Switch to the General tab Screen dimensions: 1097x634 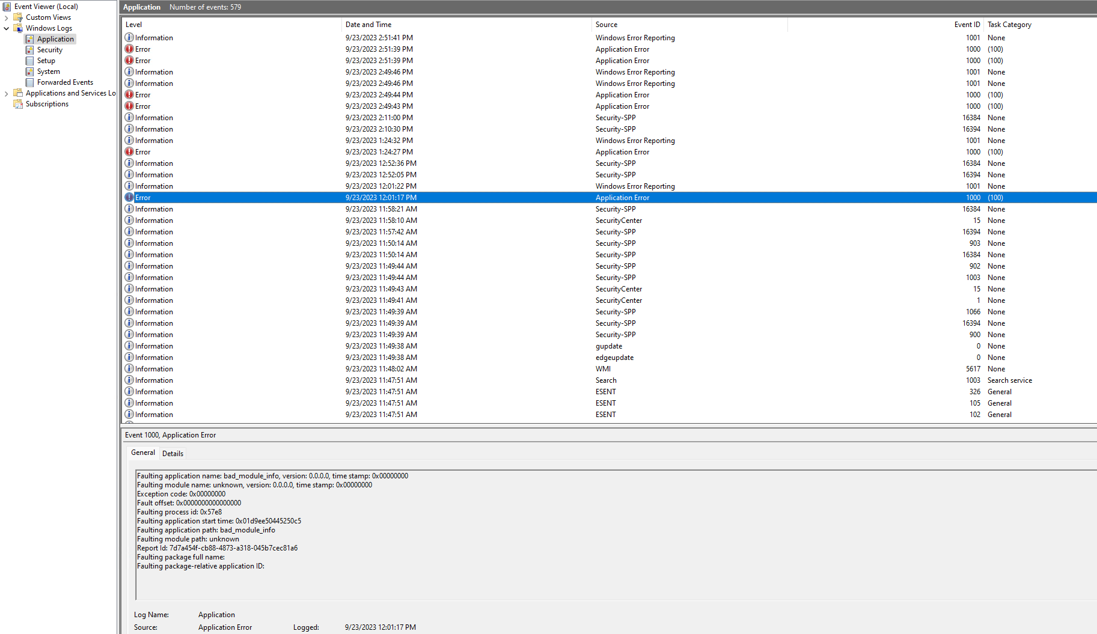pyautogui.click(x=143, y=453)
